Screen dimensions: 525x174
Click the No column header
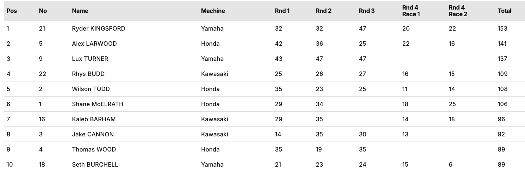click(43, 11)
